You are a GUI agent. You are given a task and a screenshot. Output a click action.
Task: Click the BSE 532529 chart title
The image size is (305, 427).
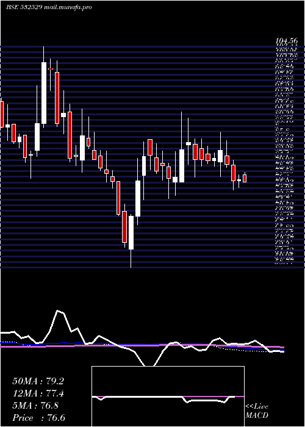[49, 7]
